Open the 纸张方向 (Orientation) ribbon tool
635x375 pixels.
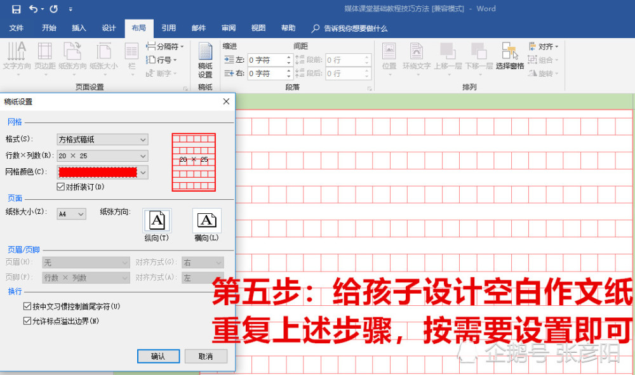(72, 58)
